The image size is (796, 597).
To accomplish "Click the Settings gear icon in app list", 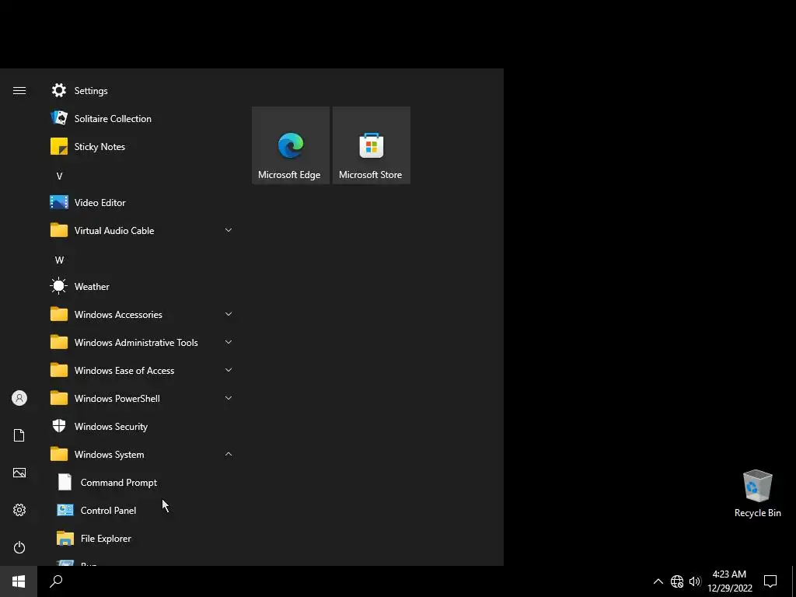I will 59,90.
